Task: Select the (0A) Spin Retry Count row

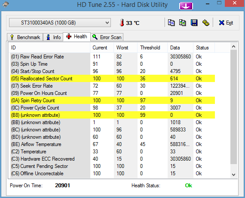Action: pos(113,101)
